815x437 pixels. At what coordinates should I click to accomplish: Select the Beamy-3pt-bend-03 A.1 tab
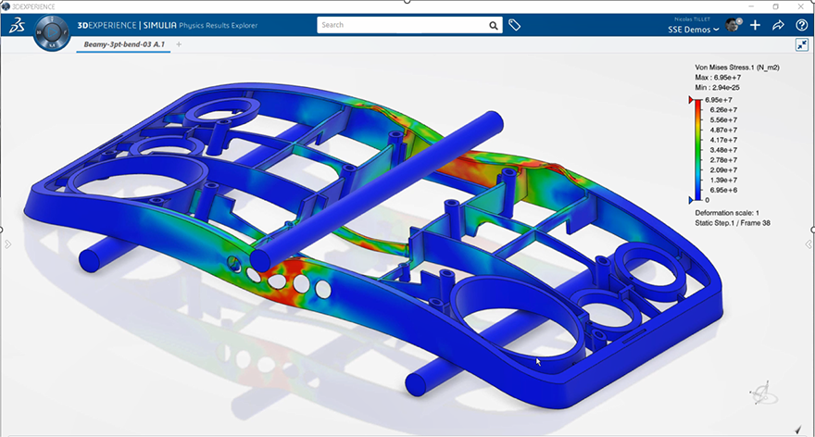coord(123,44)
